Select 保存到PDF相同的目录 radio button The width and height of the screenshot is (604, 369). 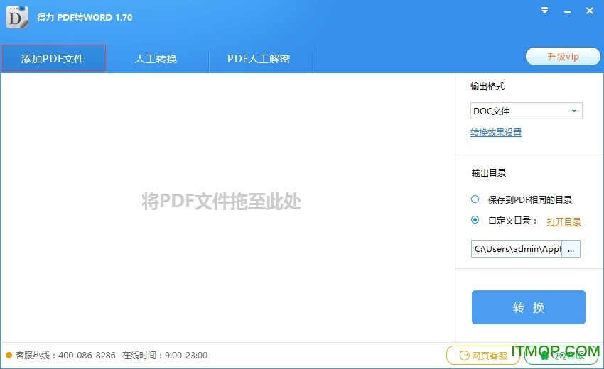[475, 199]
